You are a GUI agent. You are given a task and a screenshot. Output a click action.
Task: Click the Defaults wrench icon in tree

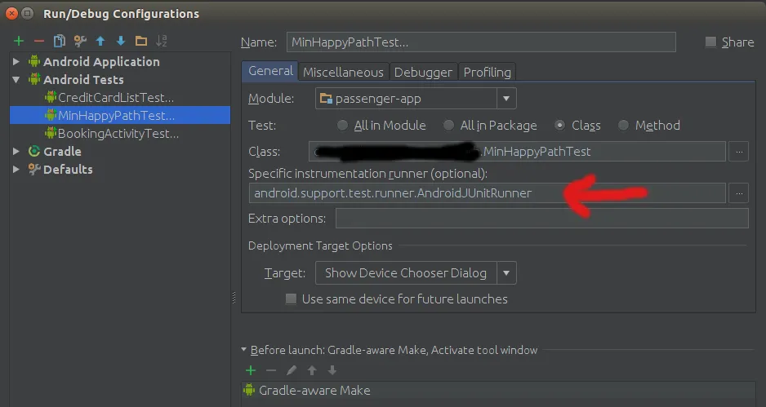[x=33, y=170]
